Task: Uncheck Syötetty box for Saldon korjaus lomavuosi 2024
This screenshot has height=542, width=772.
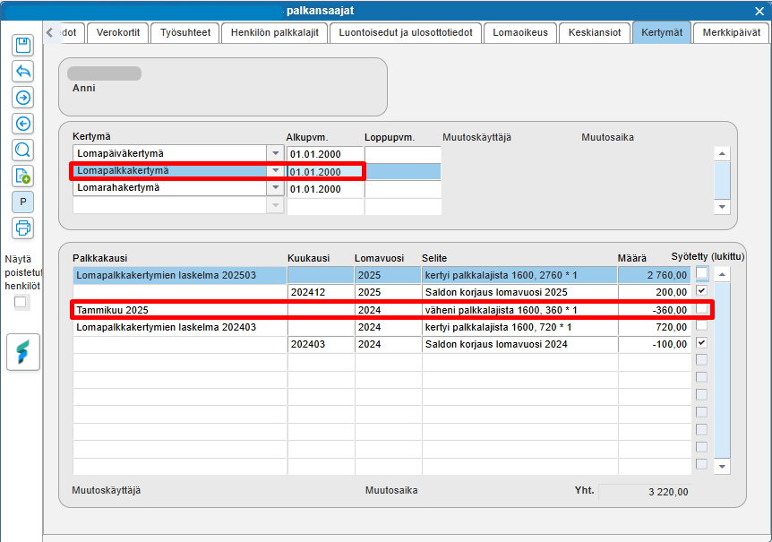Action: tap(701, 343)
